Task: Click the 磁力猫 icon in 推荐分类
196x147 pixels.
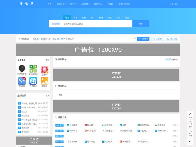Action: [x=86, y=125]
